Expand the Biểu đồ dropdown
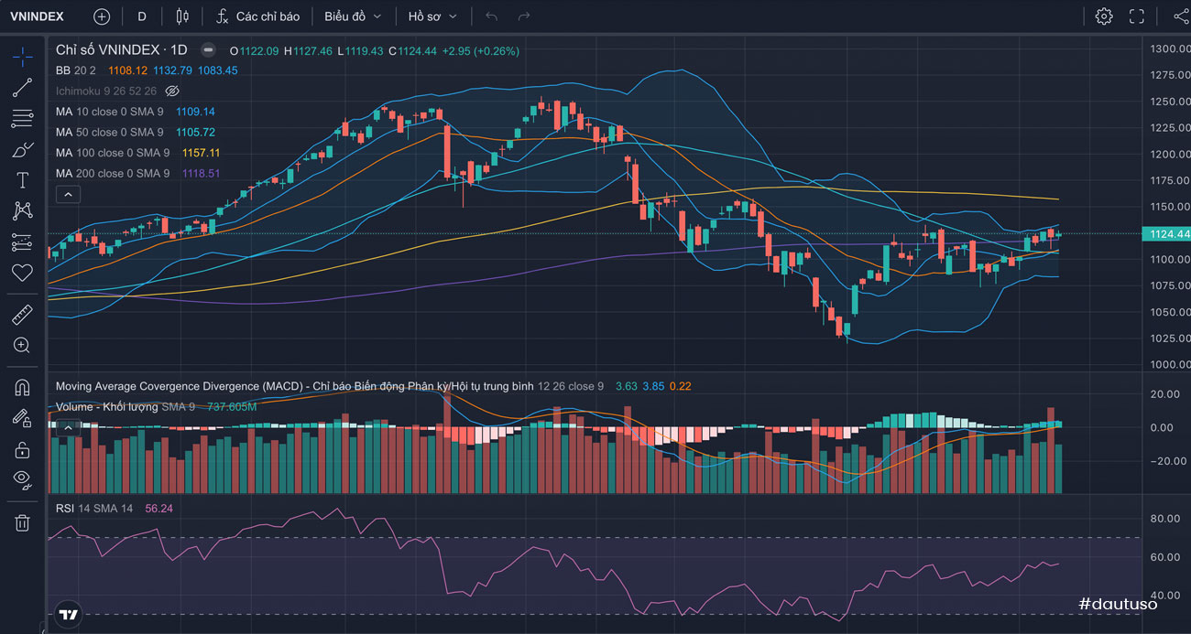 tap(353, 16)
